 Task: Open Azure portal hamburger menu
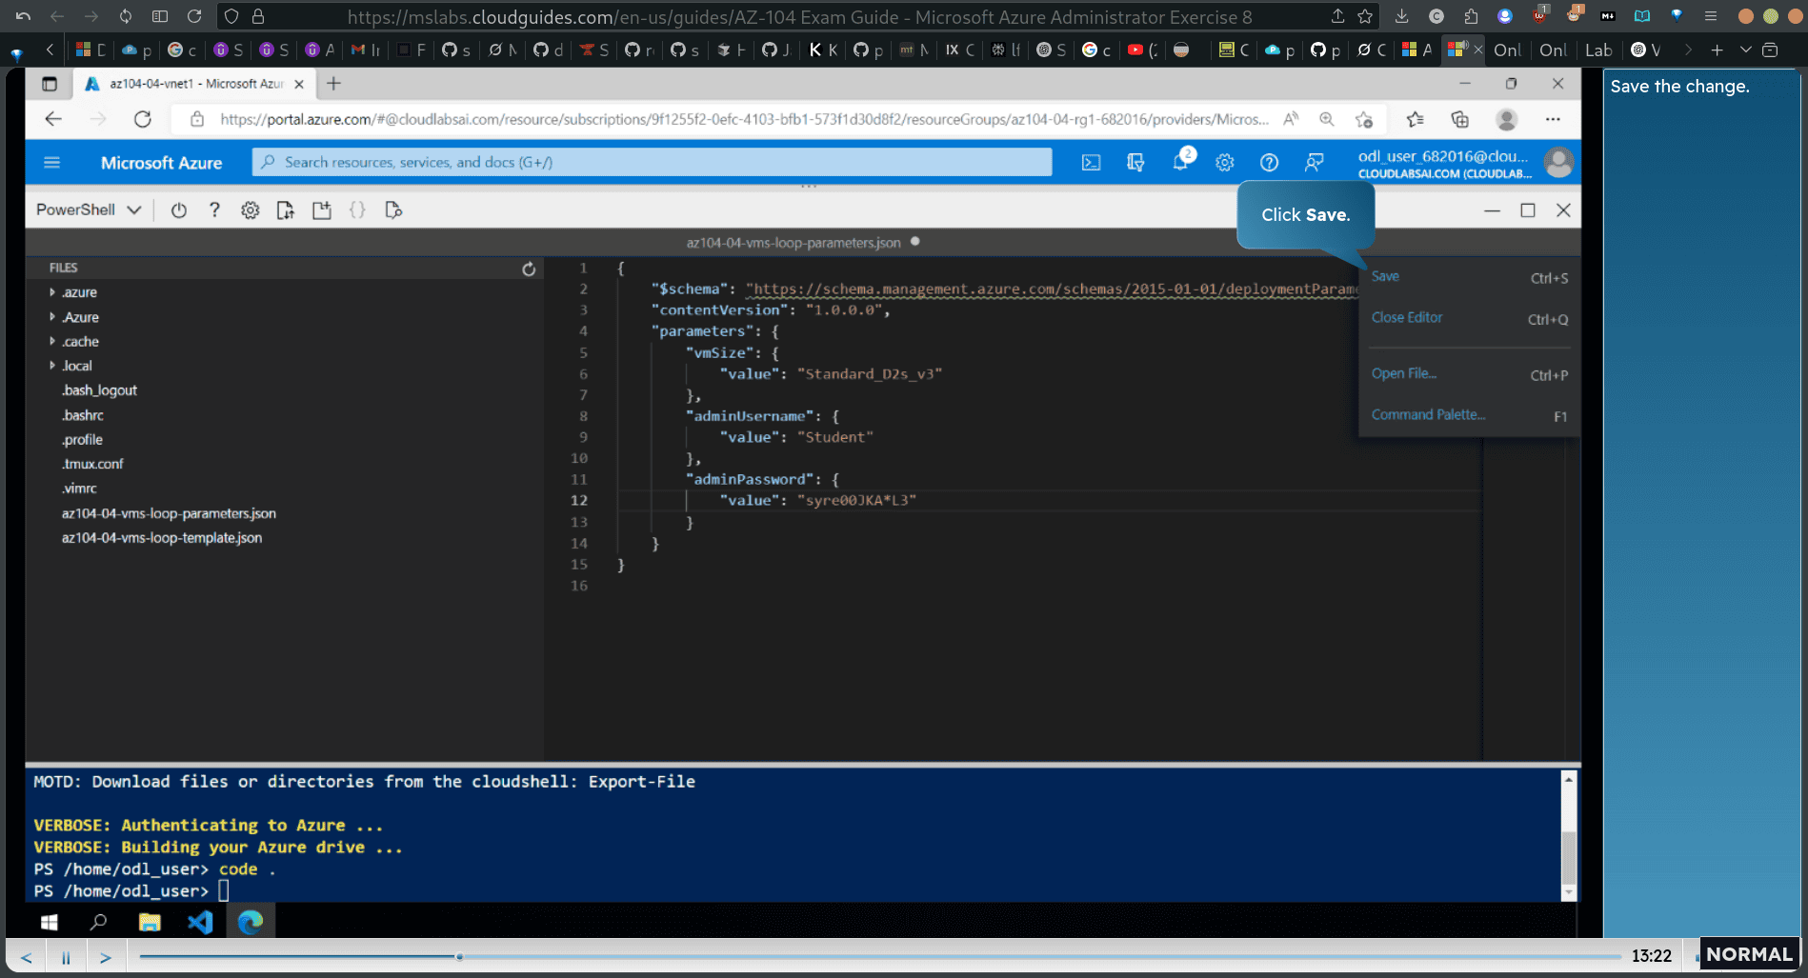click(x=51, y=163)
